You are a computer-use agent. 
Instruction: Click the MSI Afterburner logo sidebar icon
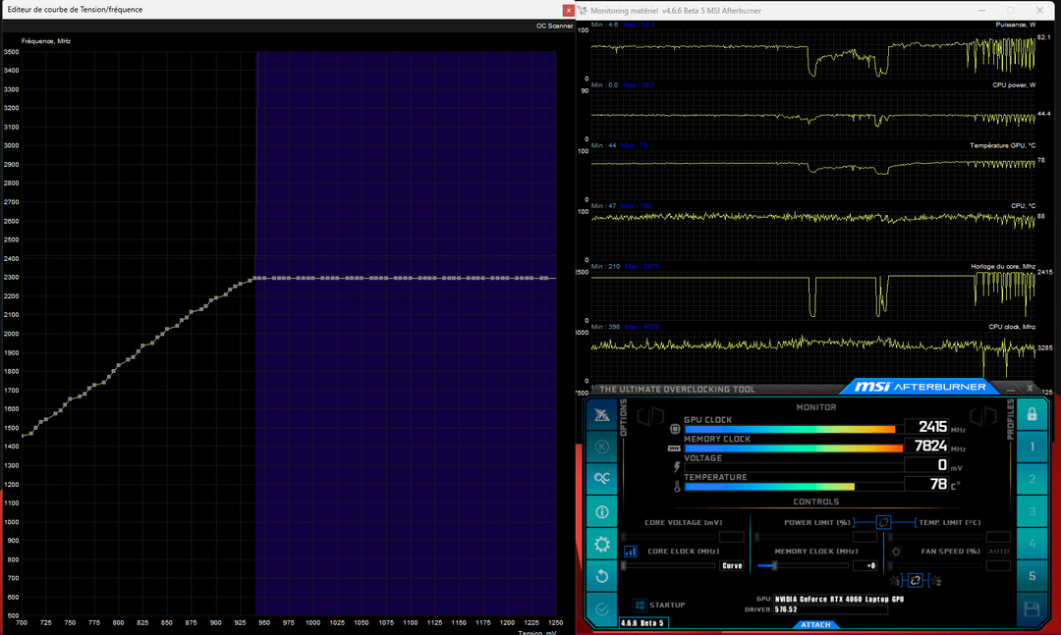601,414
